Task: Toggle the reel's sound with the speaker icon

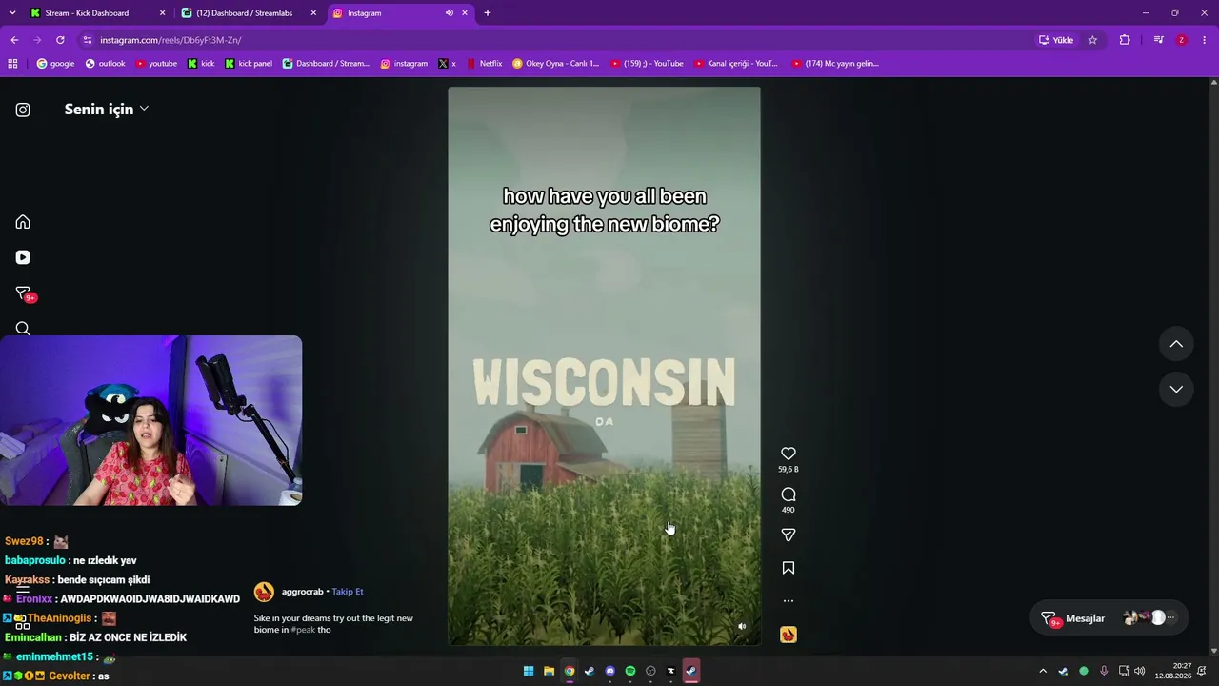Action: point(742,626)
